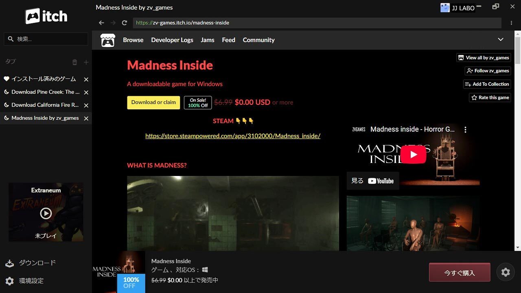Click the page scrollbar down arrow

click(518, 247)
